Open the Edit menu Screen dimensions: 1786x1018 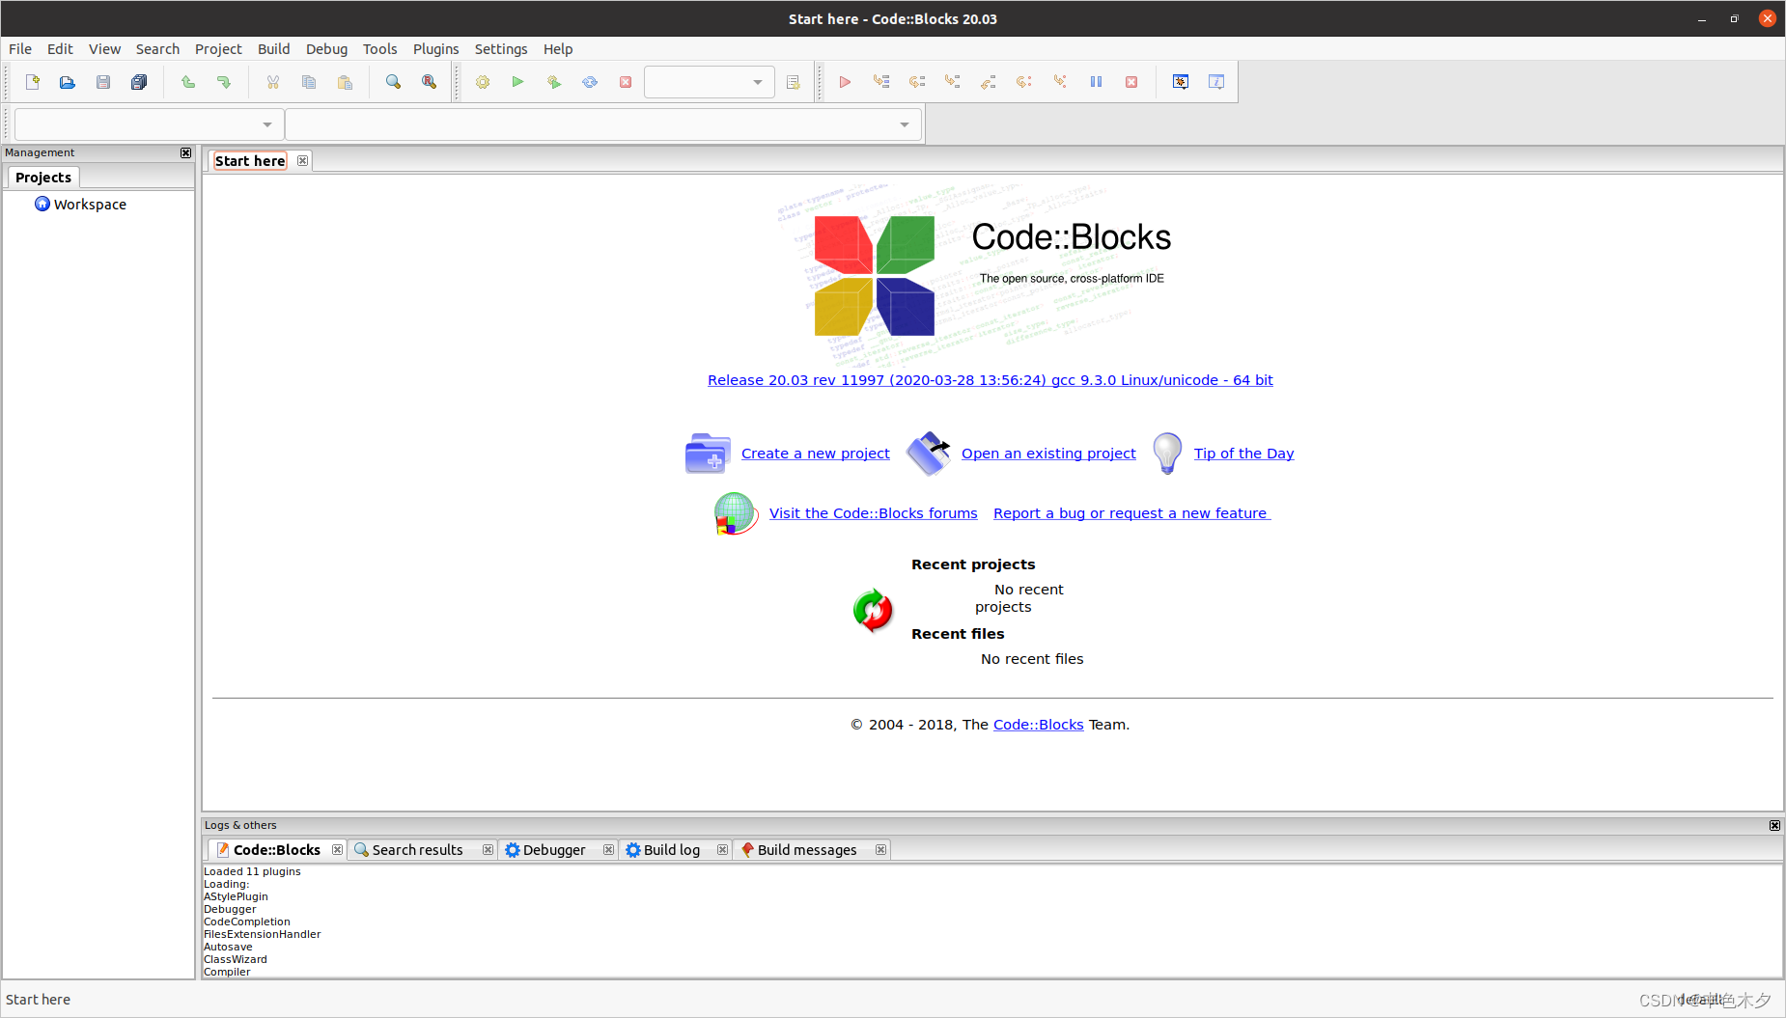tap(60, 49)
